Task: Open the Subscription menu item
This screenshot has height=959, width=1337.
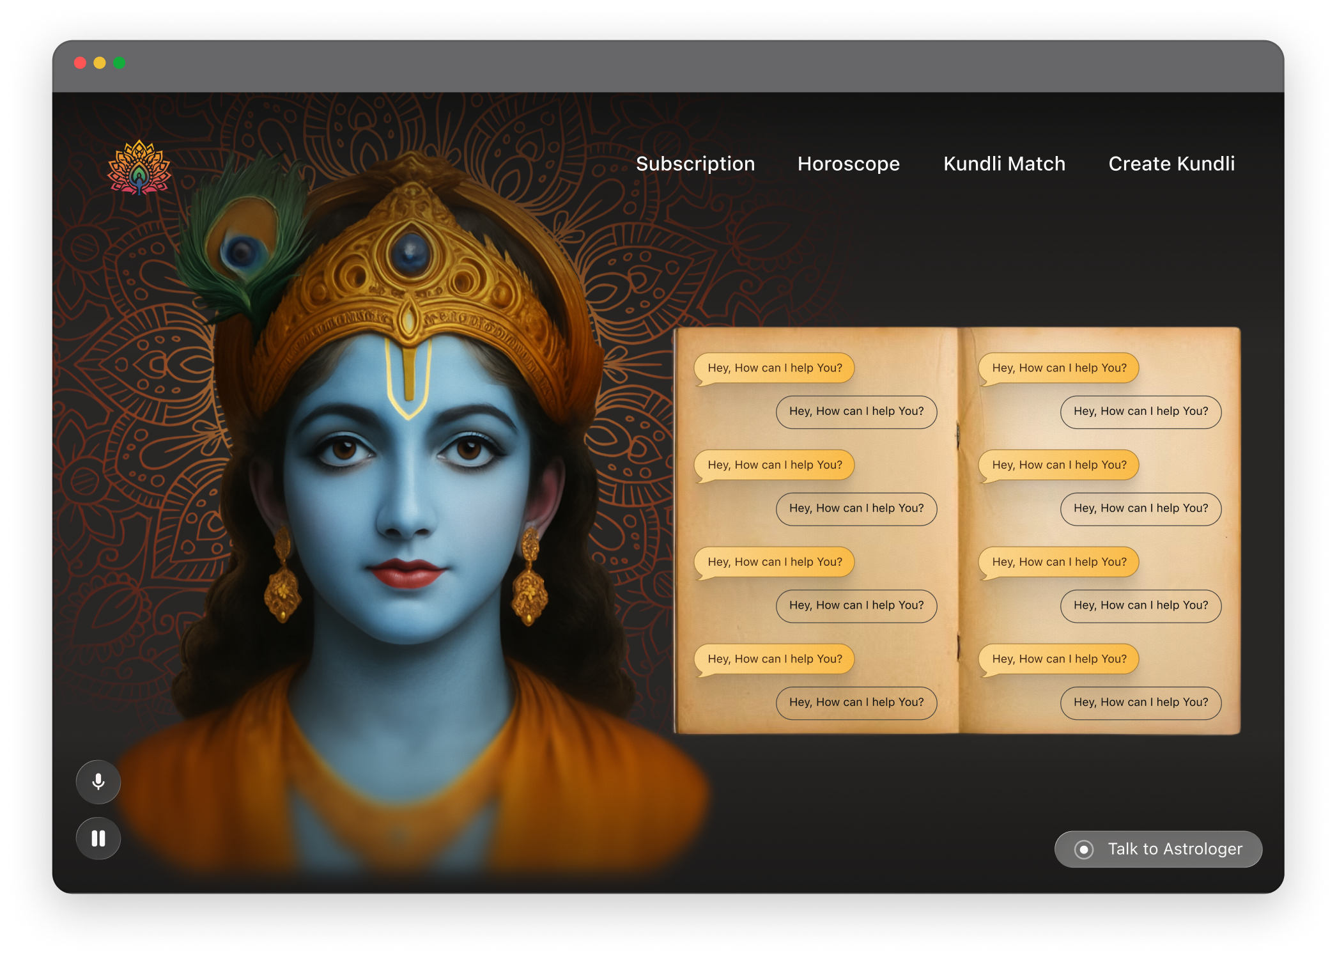Action: click(x=695, y=164)
